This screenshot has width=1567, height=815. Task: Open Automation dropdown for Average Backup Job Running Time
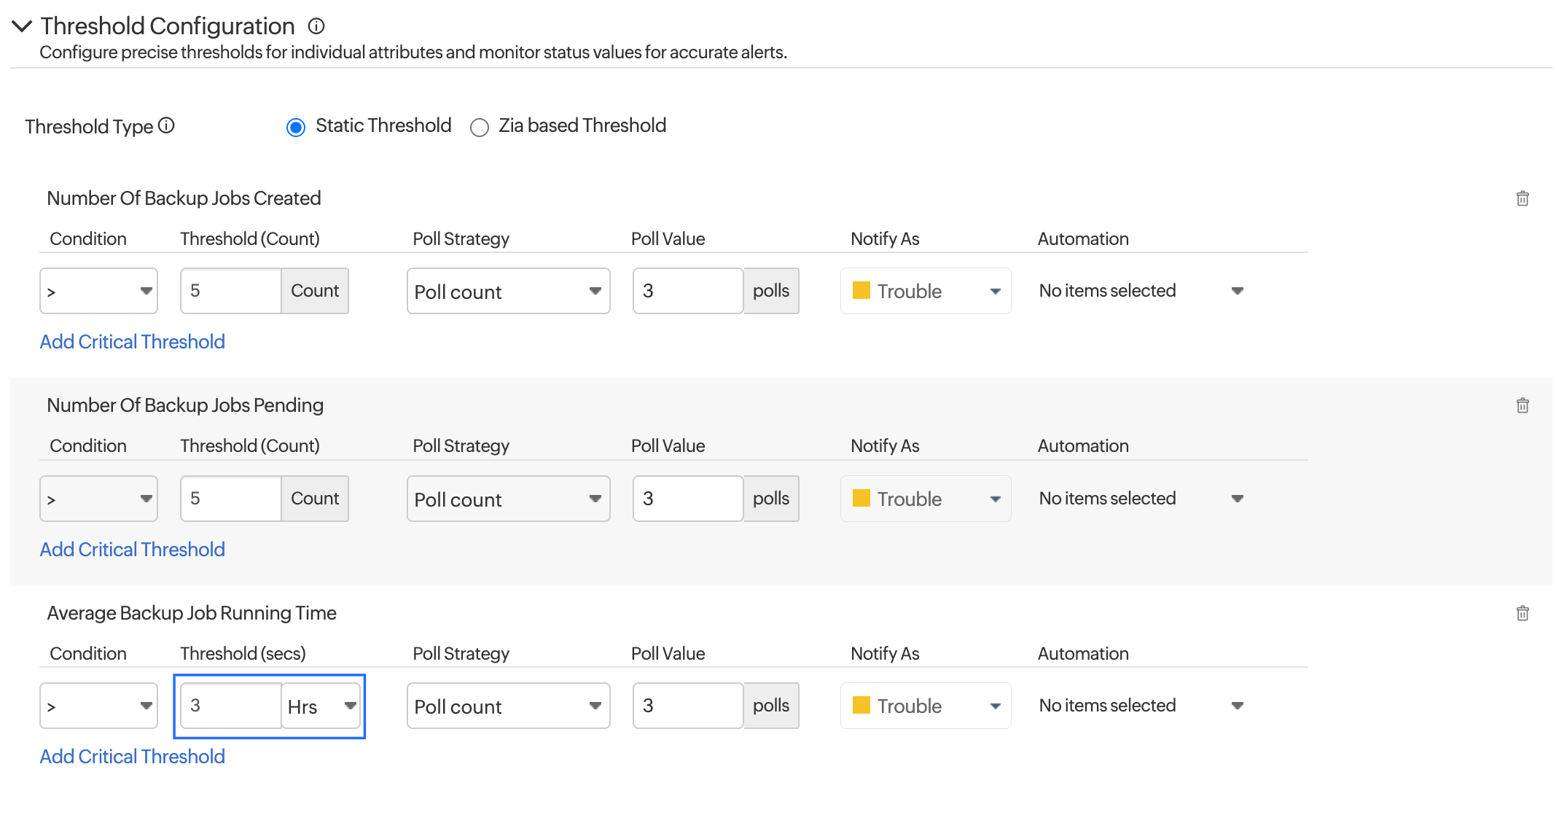click(x=1140, y=706)
